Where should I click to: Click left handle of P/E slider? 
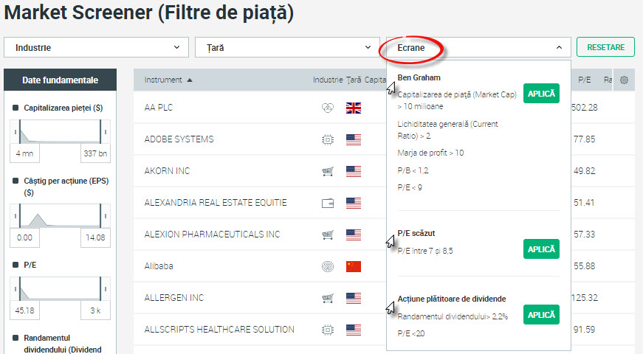coord(16,288)
